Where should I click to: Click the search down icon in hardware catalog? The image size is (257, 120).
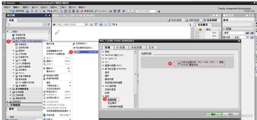(247, 33)
